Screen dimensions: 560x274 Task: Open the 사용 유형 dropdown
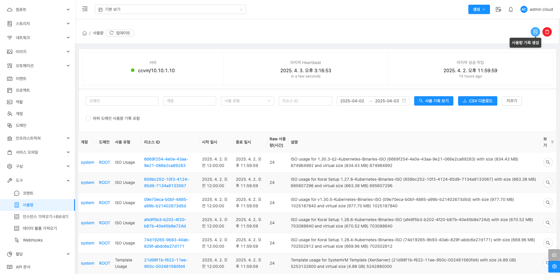click(x=247, y=101)
